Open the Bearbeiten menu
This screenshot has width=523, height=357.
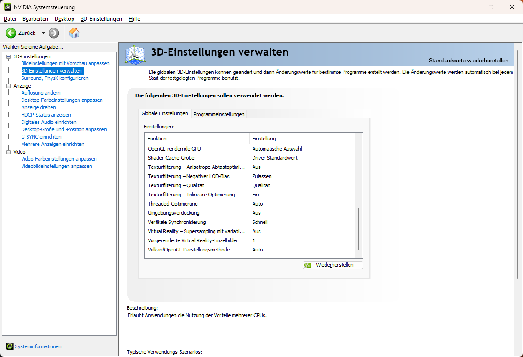pos(35,19)
